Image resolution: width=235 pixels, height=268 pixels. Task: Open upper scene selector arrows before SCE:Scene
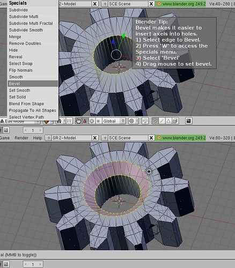[105, 4]
